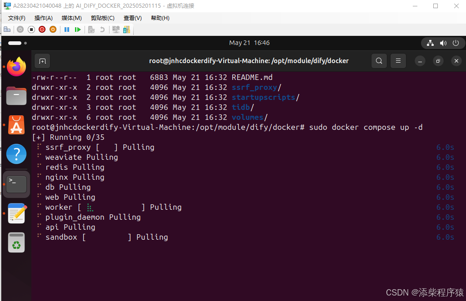Click the 'weaviate Pulling' line

pos(81,158)
